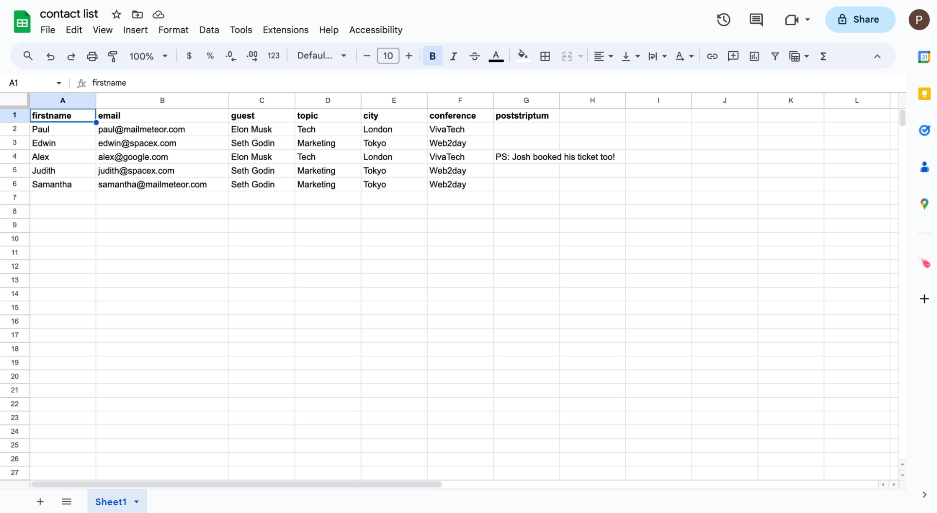The image size is (937, 513).
Task: Increase decimal places icon
Action: [252, 56]
